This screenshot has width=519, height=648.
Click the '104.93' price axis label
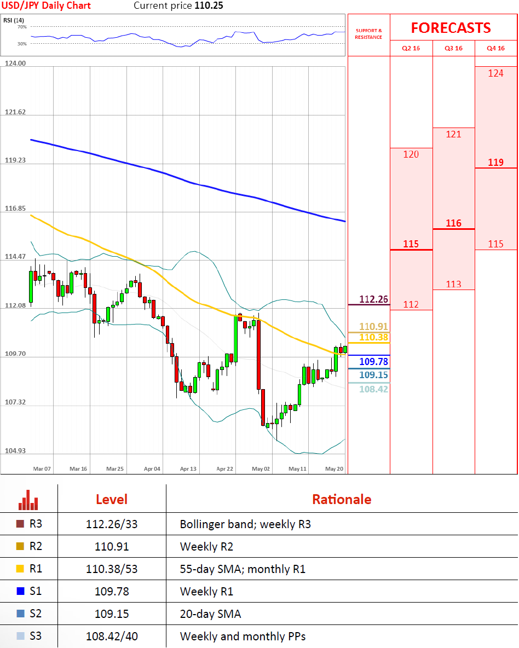click(x=15, y=451)
